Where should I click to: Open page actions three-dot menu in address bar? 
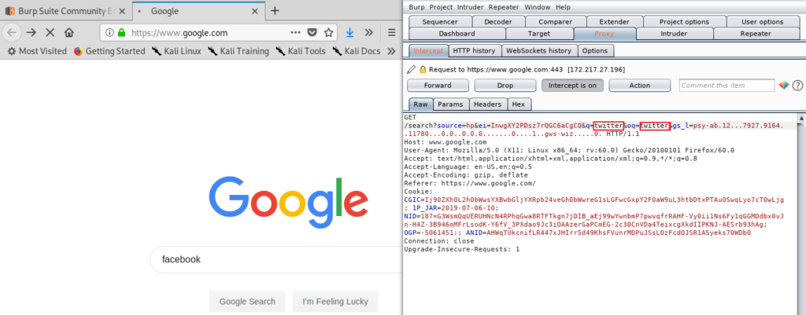pyautogui.click(x=296, y=32)
